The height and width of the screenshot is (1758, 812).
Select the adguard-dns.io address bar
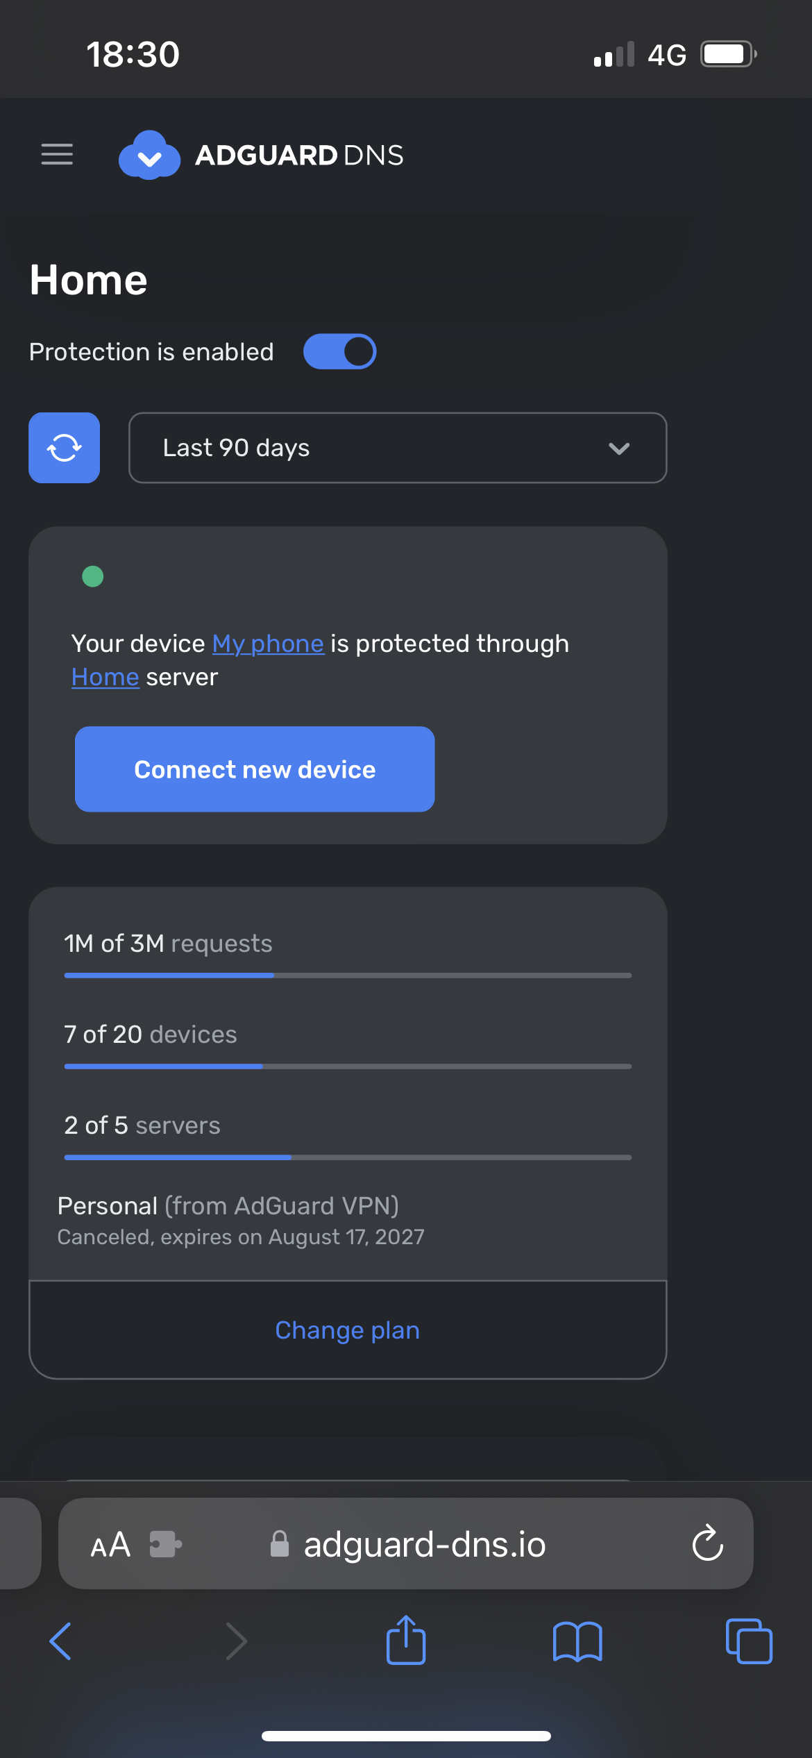[x=423, y=1544]
